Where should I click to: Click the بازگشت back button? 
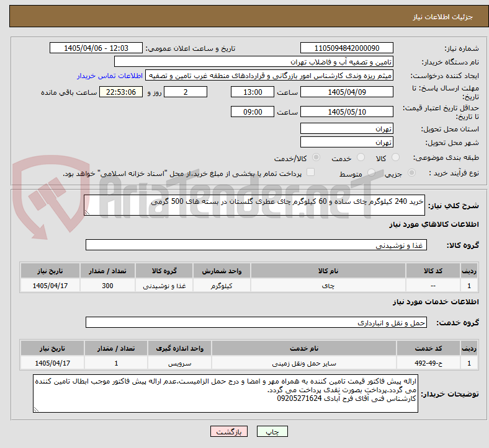point(229,431)
